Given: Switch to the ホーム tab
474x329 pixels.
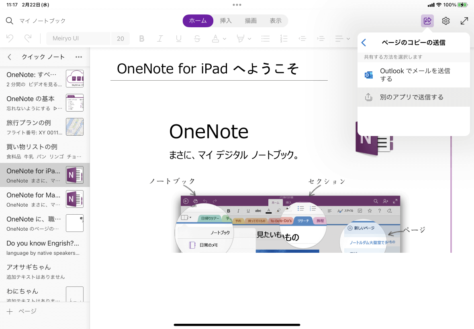Looking at the screenshot, I should click(x=198, y=21).
